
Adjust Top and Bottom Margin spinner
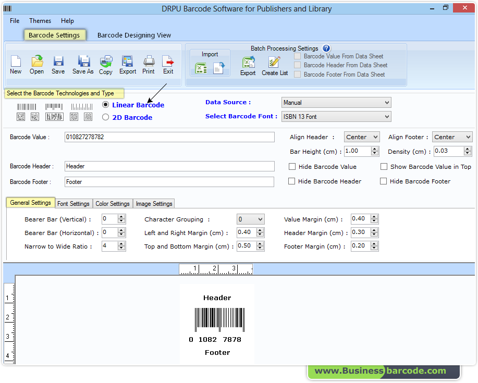pyautogui.click(x=260, y=246)
